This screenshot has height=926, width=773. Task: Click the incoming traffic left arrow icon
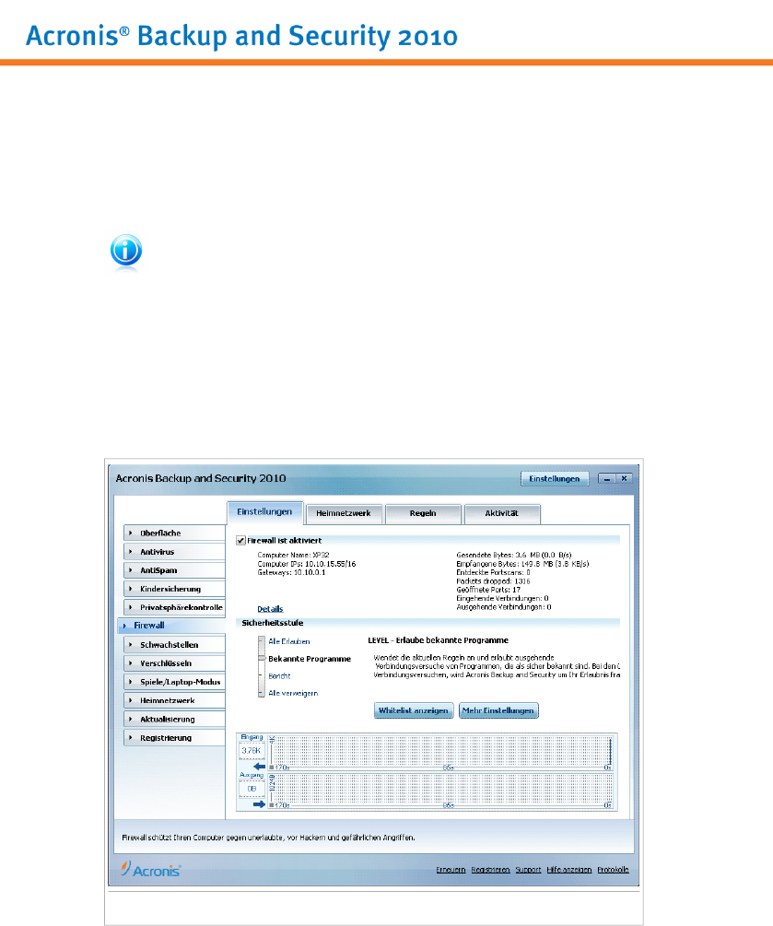(259, 766)
